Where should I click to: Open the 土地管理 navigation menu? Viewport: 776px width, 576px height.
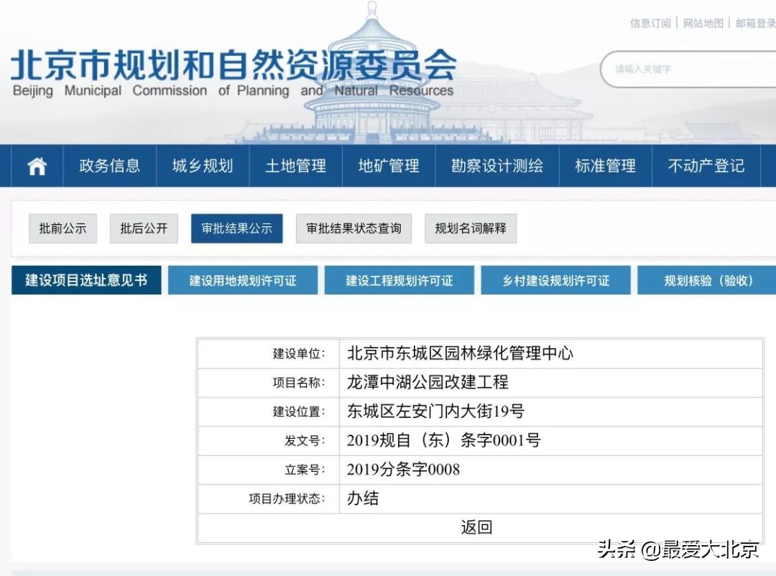296,165
